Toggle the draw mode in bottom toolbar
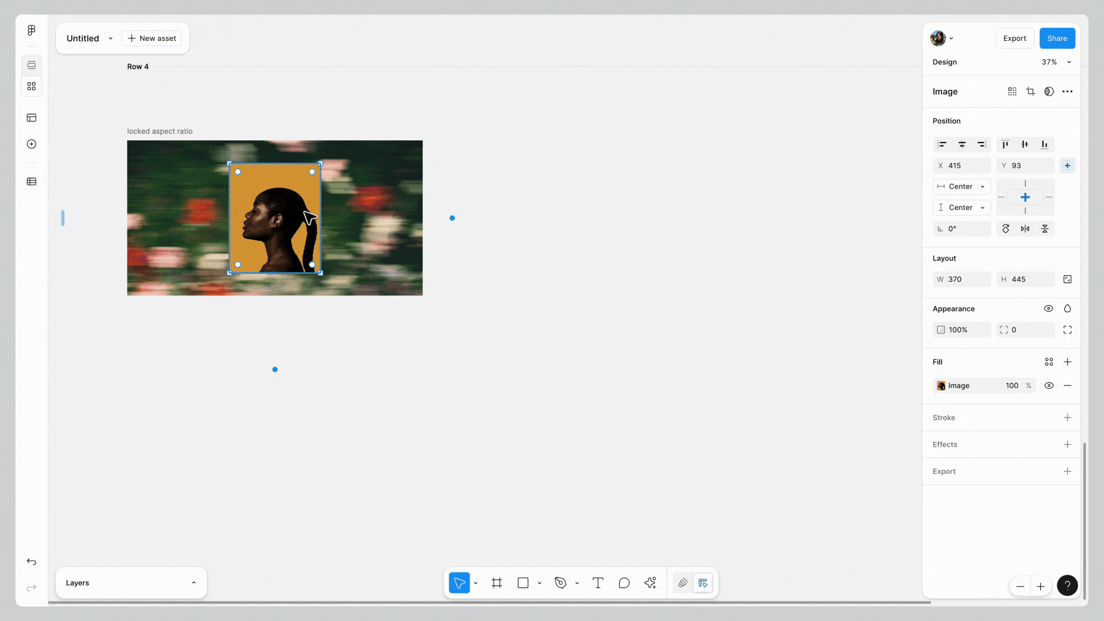The height and width of the screenshot is (621, 1104). 683,583
